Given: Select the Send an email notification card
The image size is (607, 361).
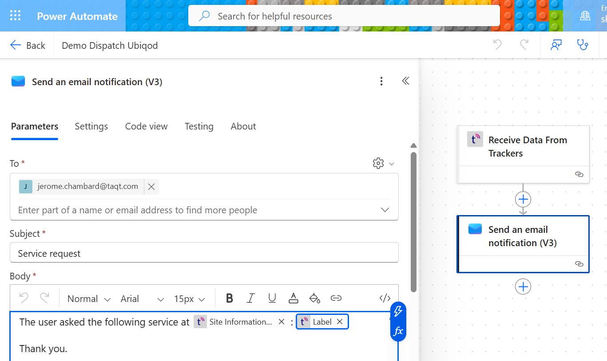Looking at the screenshot, I should [x=523, y=244].
